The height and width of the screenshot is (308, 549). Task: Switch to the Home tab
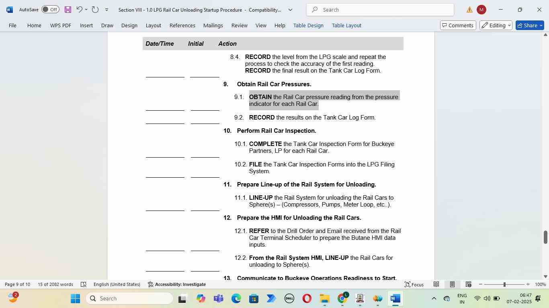[34, 25]
